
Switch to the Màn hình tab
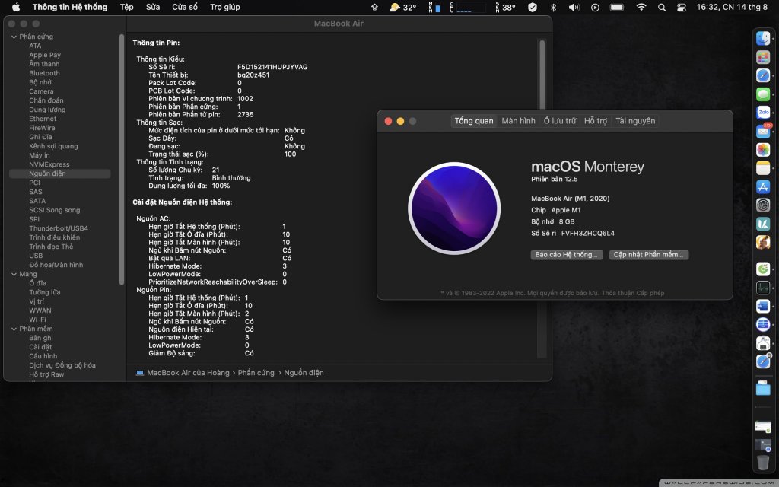pos(518,121)
